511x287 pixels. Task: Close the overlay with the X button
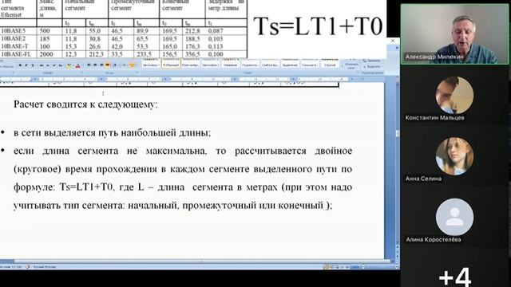click(x=393, y=41)
